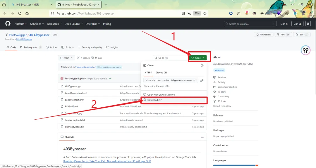Screen dimensions: 316x168
Task: Open BappManifest.bmf file
Action: click(74, 100)
